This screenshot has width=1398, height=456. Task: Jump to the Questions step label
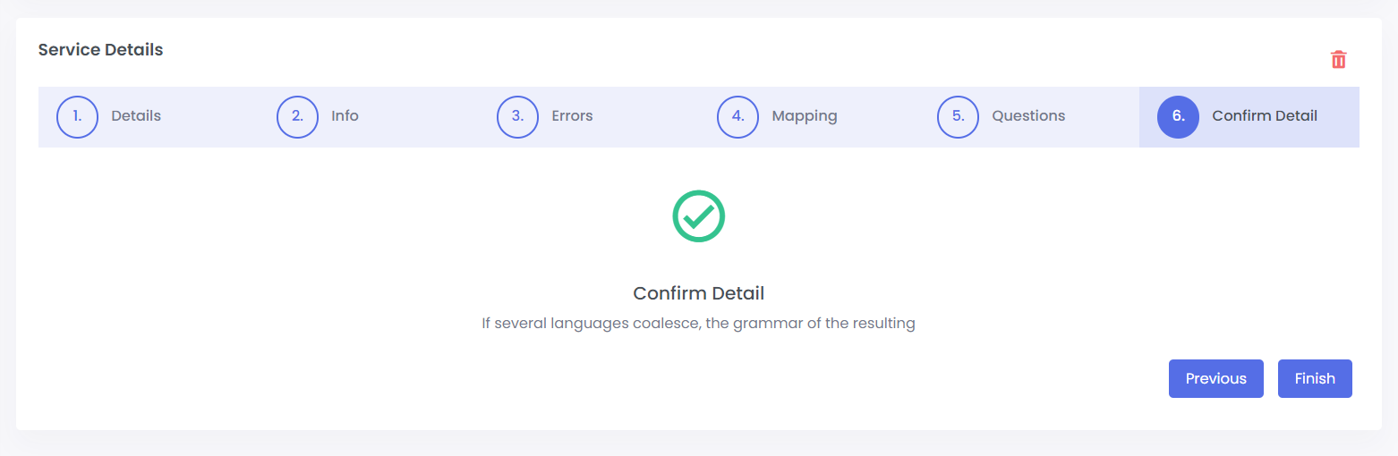[1028, 116]
